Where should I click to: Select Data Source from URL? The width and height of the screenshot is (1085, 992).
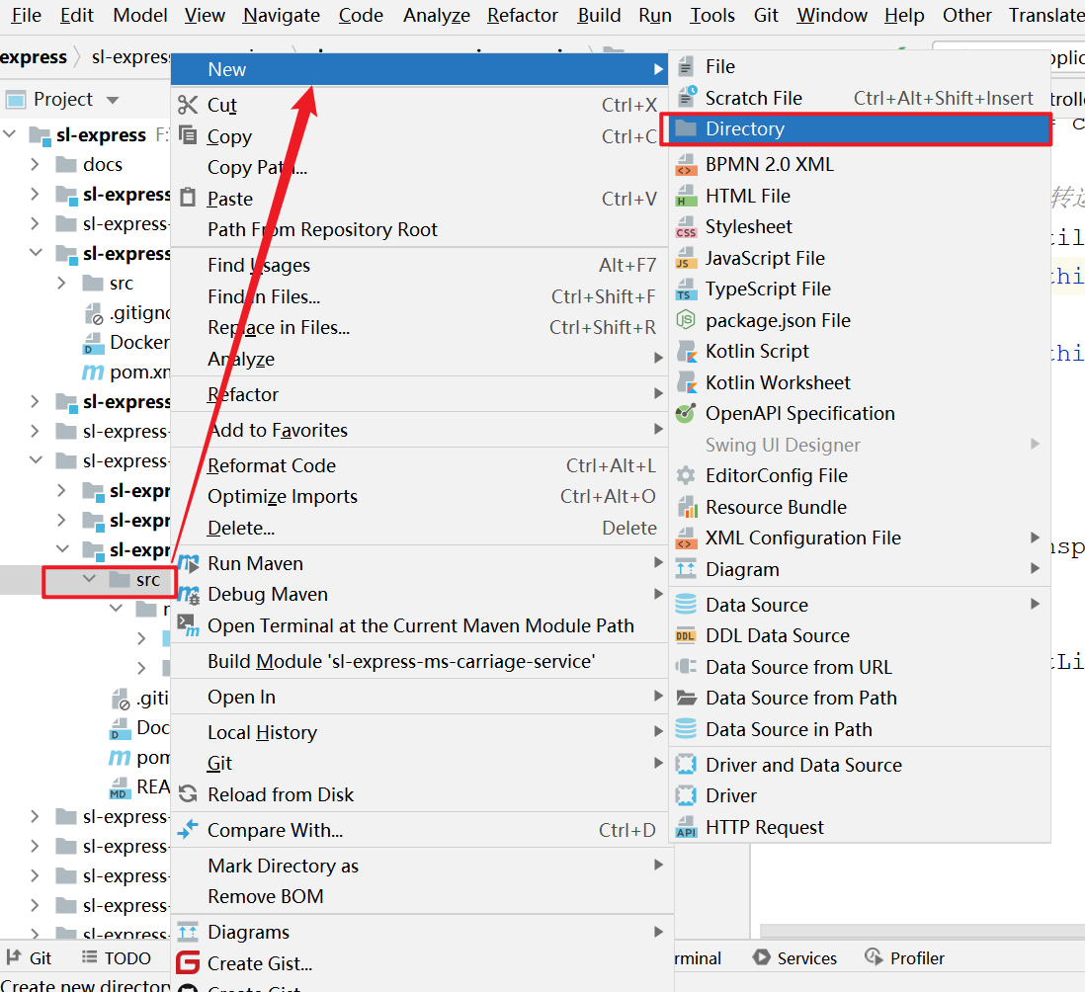click(x=860, y=667)
